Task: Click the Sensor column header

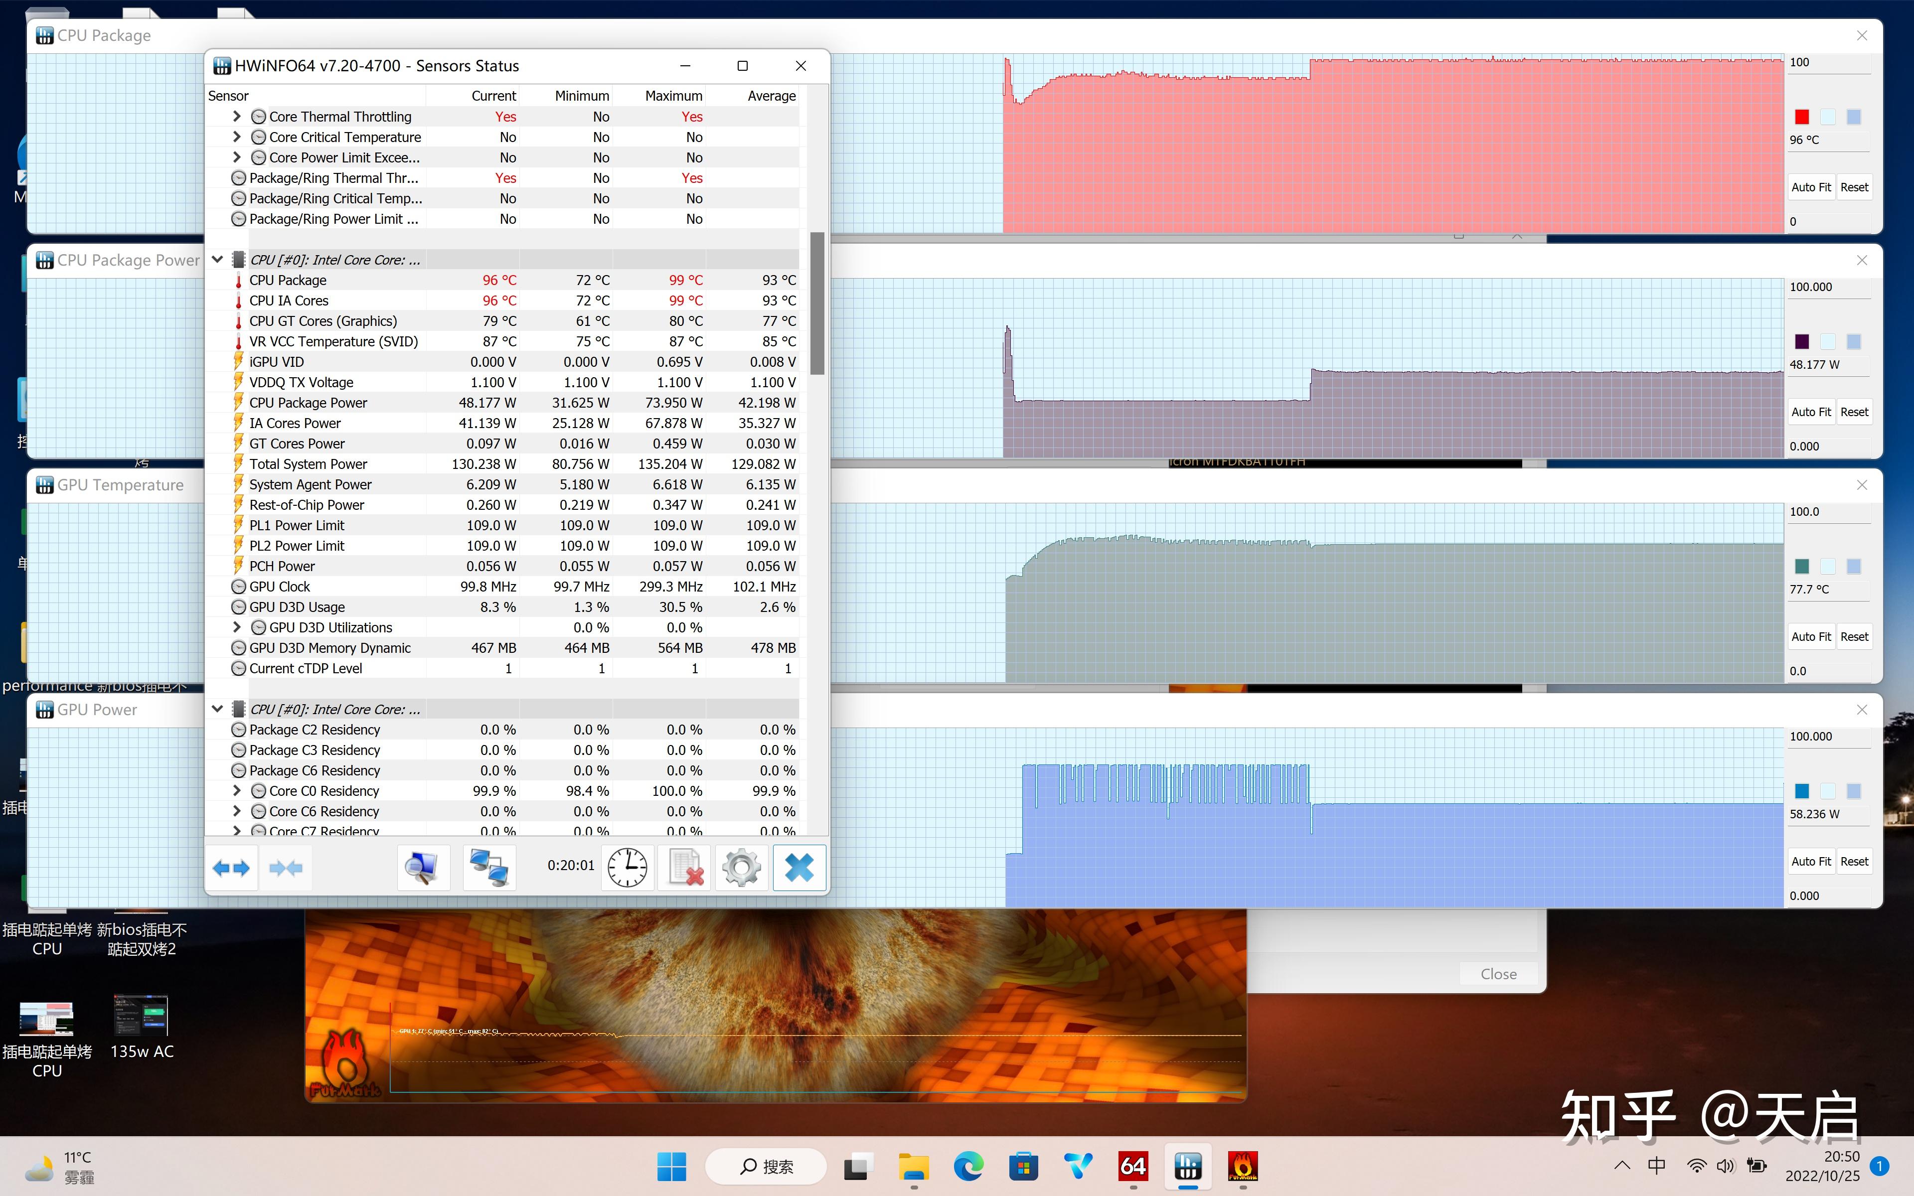Action: [316, 96]
